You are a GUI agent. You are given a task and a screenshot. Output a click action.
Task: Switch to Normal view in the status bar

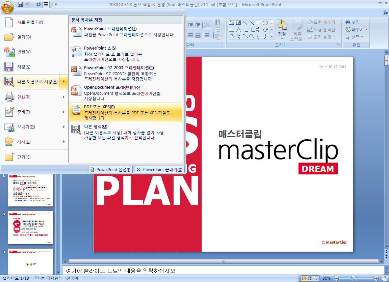click(x=304, y=278)
